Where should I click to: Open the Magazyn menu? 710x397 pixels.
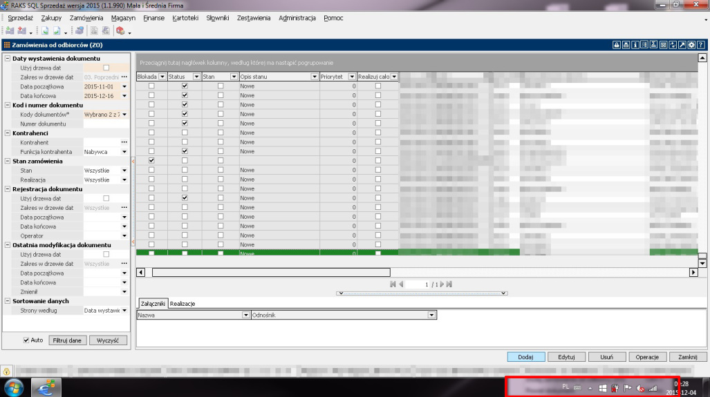(123, 18)
